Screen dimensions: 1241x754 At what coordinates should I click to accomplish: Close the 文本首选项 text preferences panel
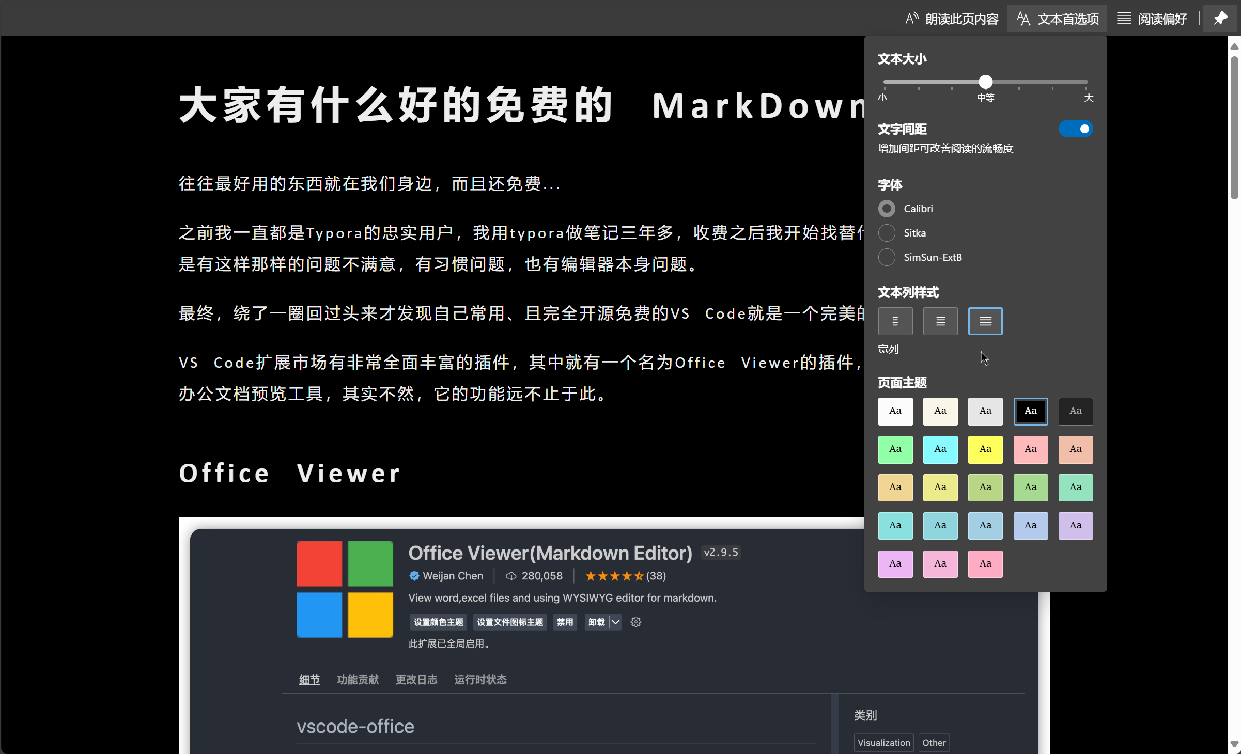click(x=1057, y=19)
